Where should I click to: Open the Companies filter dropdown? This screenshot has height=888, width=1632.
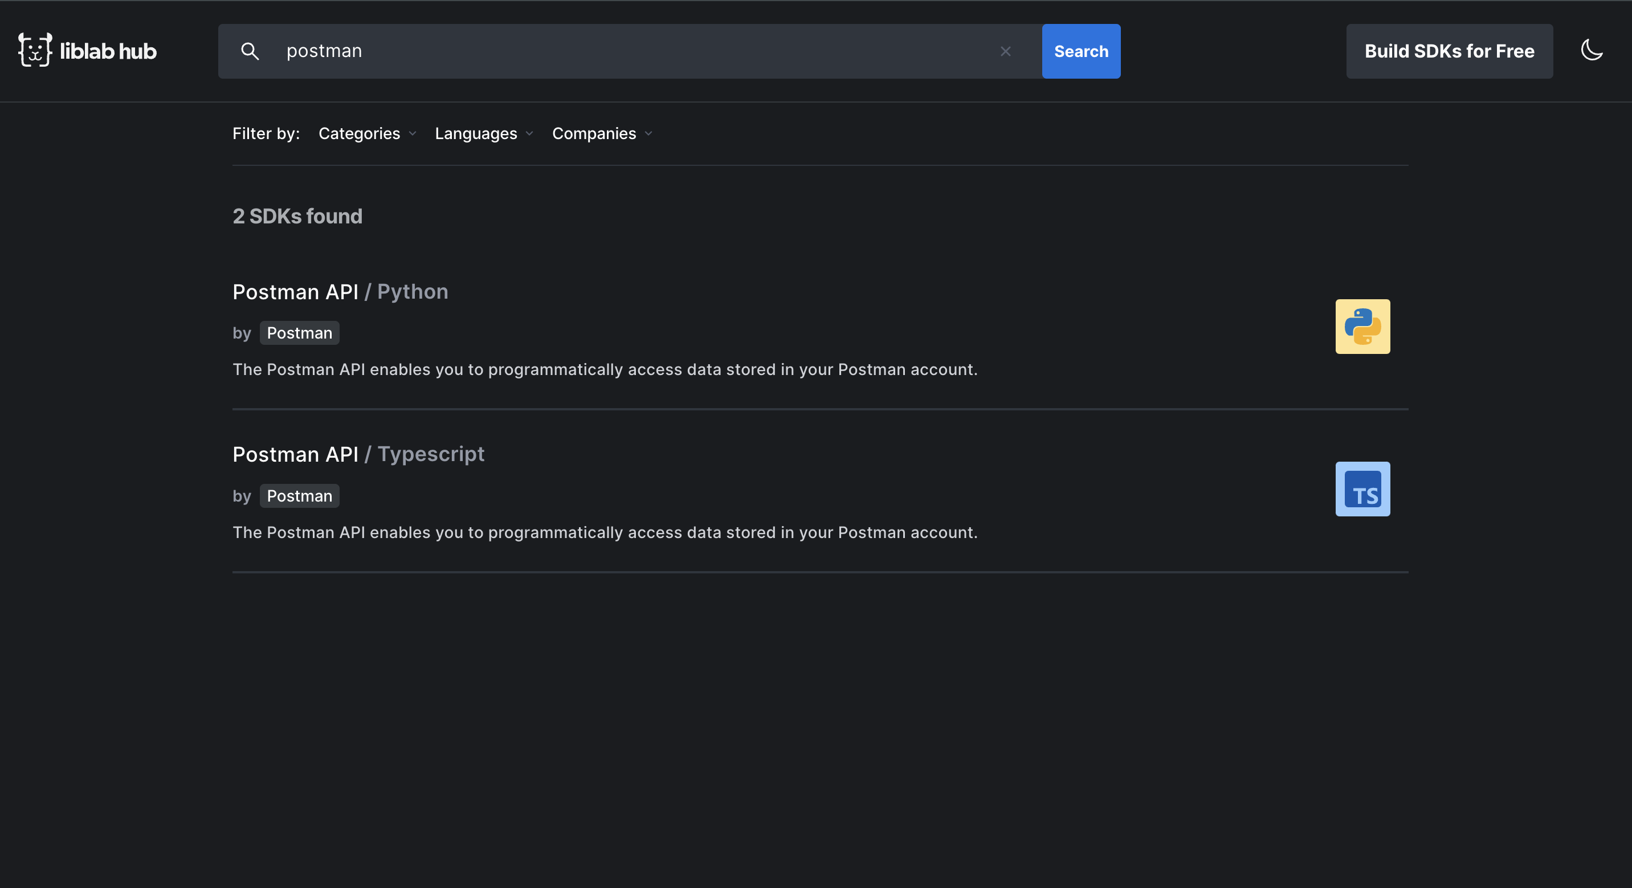pos(601,133)
